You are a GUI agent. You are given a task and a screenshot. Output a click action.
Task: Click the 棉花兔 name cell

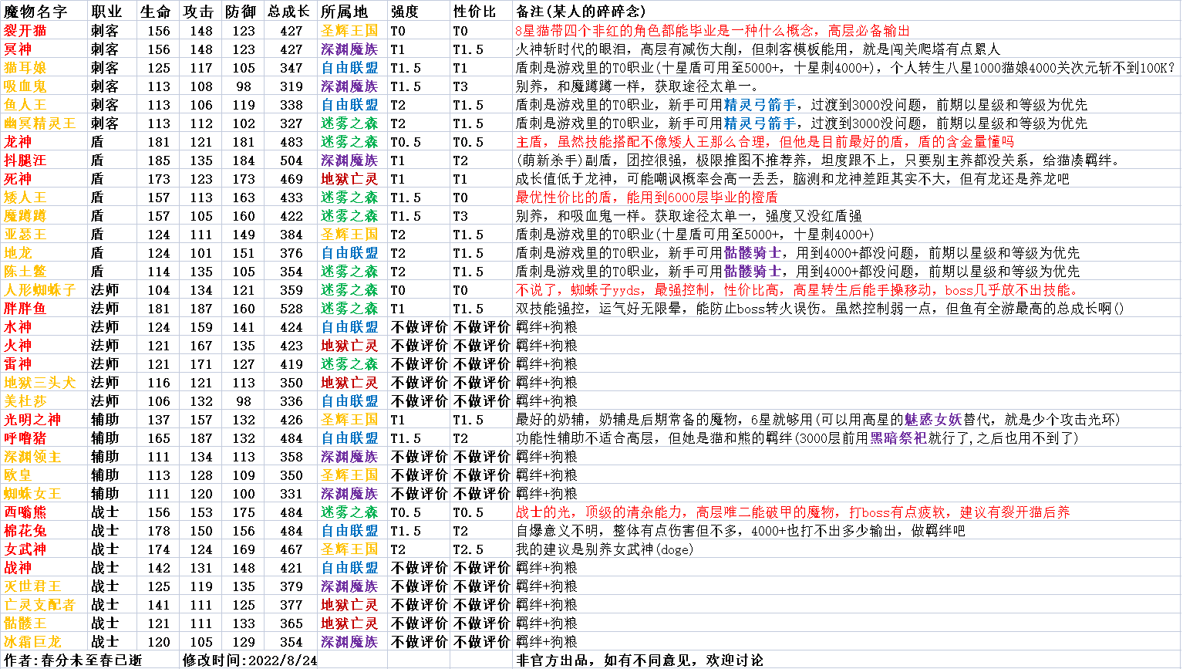point(25,531)
